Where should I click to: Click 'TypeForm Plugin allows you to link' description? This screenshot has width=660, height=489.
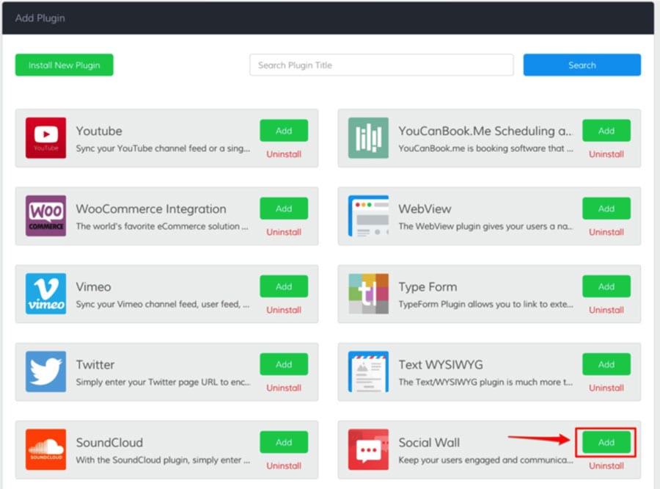coord(485,305)
